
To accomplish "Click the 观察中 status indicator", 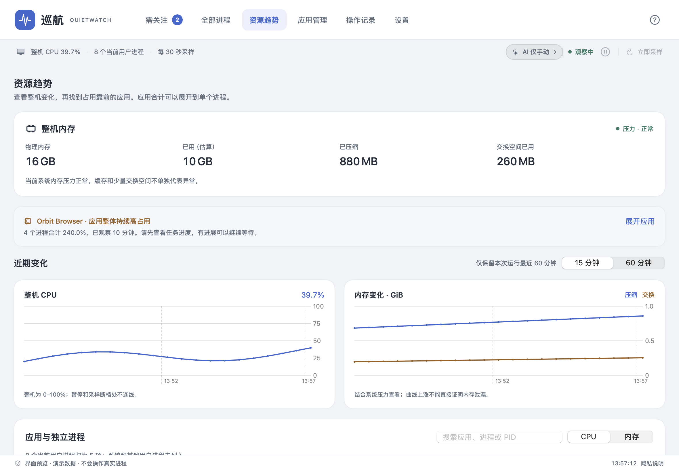I will pos(581,52).
